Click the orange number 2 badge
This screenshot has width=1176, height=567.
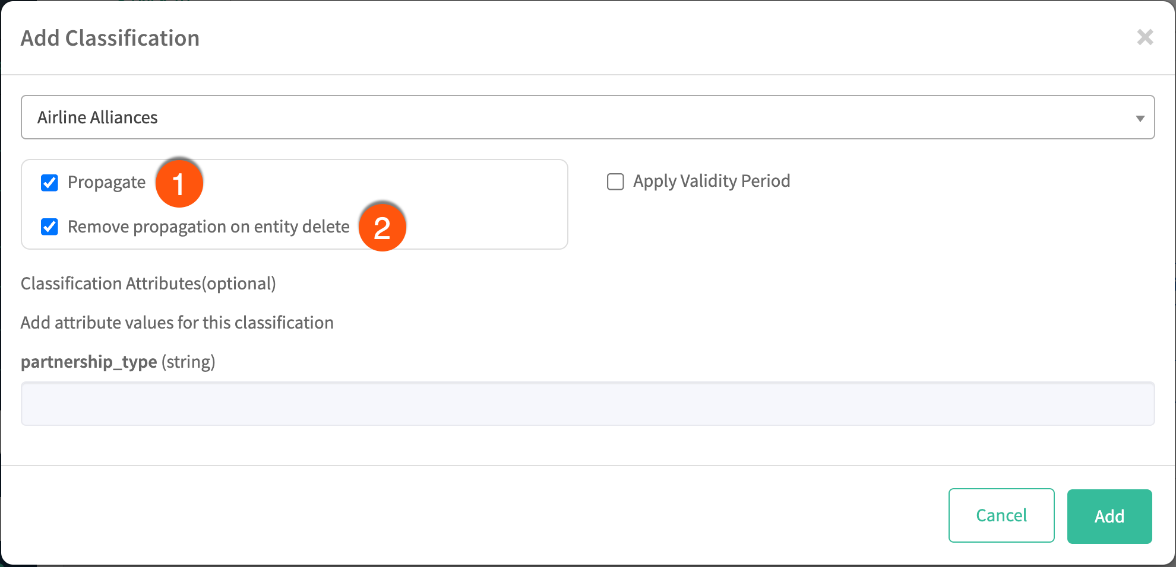point(382,227)
